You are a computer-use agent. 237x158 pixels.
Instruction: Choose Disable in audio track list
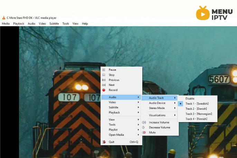[198, 99]
